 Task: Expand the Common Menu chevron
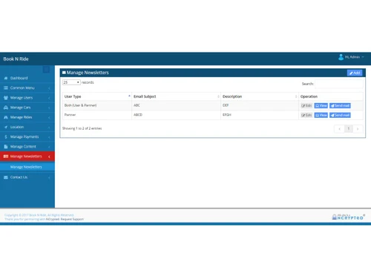(x=49, y=88)
